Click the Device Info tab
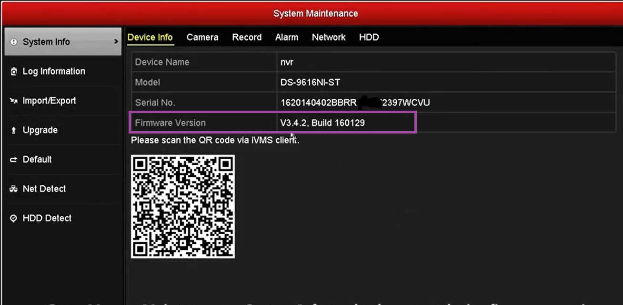 tap(150, 37)
